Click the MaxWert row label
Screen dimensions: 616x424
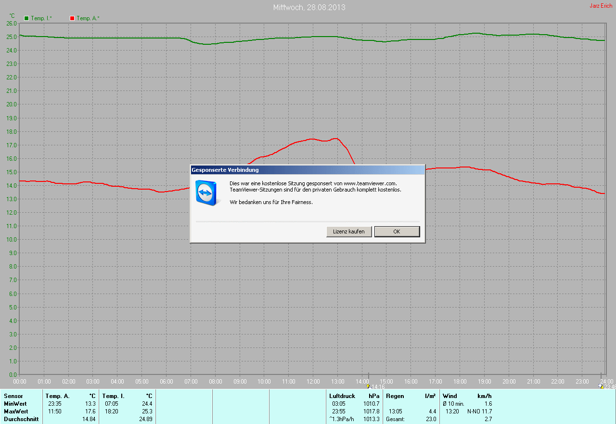tap(16, 411)
